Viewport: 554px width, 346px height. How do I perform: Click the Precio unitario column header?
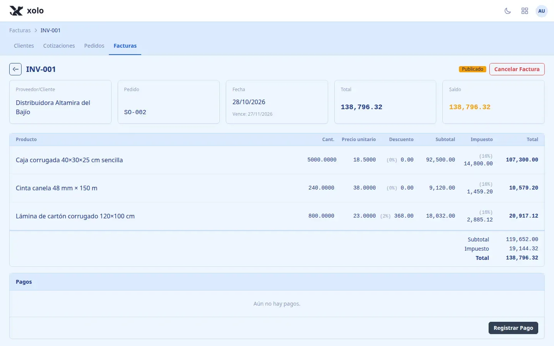tap(359, 140)
